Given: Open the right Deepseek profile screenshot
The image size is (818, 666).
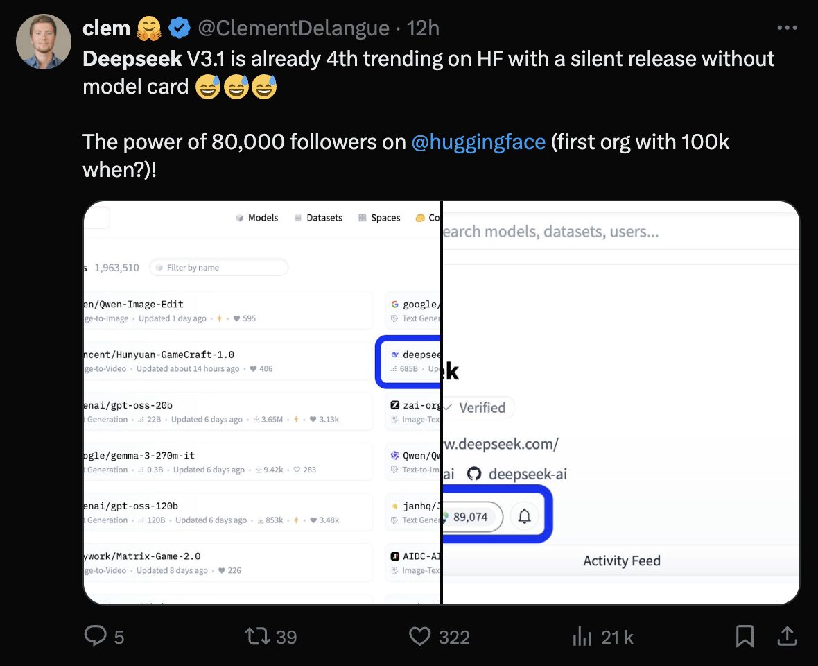Looking at the screenshot, I should click(x=621, y=402).
